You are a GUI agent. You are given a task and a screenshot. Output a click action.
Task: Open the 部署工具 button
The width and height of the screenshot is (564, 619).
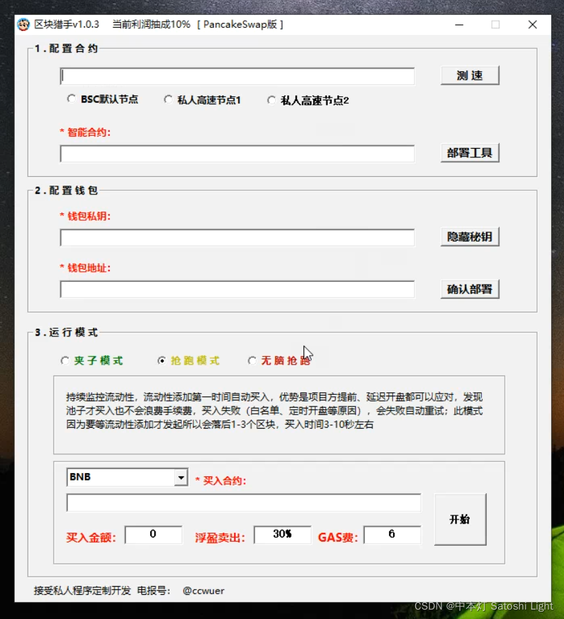pos(470,153)
